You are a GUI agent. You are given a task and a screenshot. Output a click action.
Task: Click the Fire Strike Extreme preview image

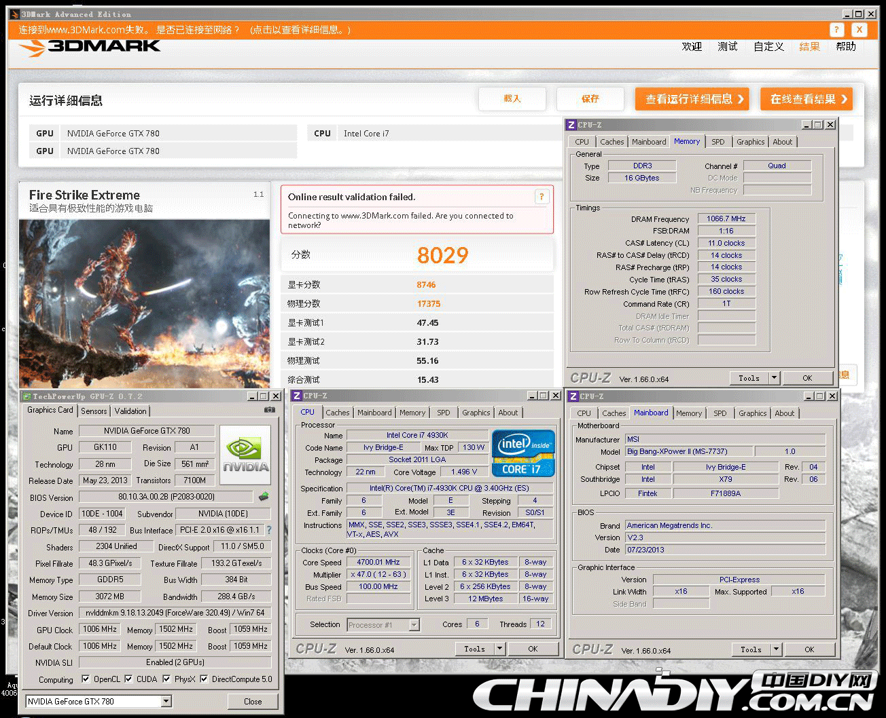[x=144, y=303]
